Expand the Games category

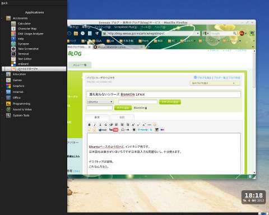coord(14,80)
